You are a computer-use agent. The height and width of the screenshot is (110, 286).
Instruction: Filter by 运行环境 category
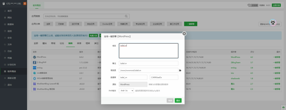75,24
